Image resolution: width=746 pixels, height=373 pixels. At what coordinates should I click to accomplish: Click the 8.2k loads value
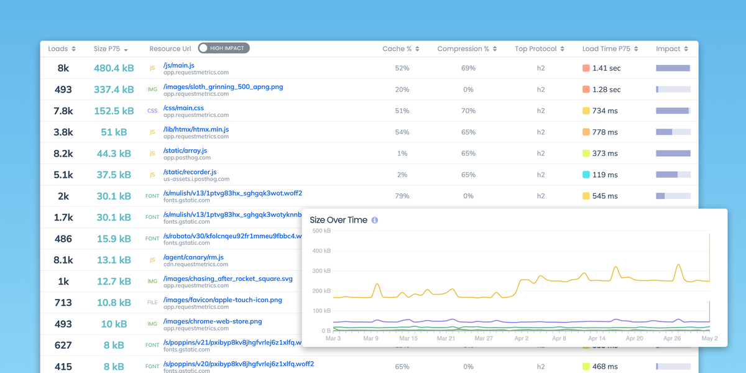[63, 154]
